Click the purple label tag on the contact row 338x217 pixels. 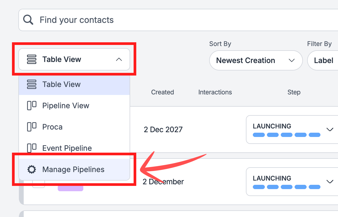click(x=71, y=188)
